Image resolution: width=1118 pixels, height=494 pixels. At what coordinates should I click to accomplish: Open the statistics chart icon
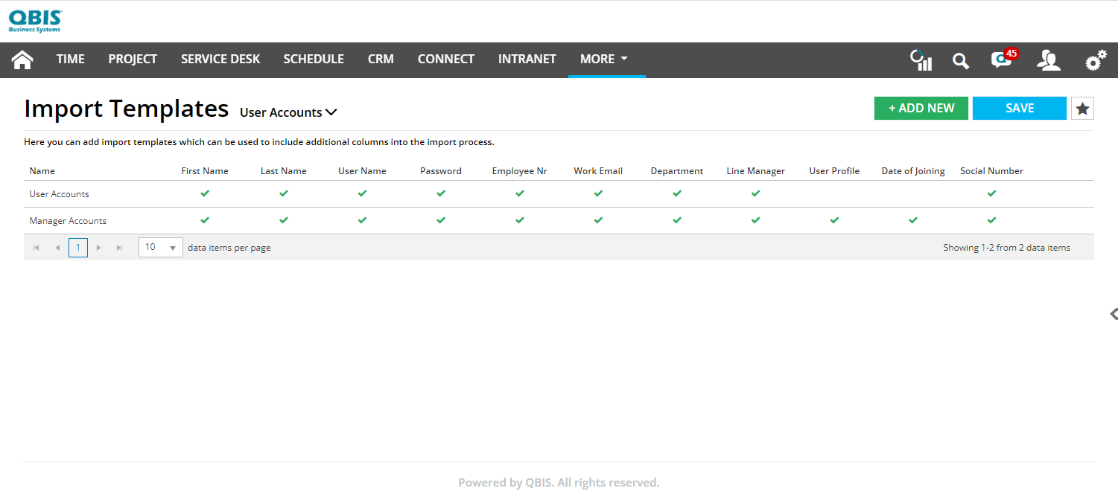tap(921, 60)
